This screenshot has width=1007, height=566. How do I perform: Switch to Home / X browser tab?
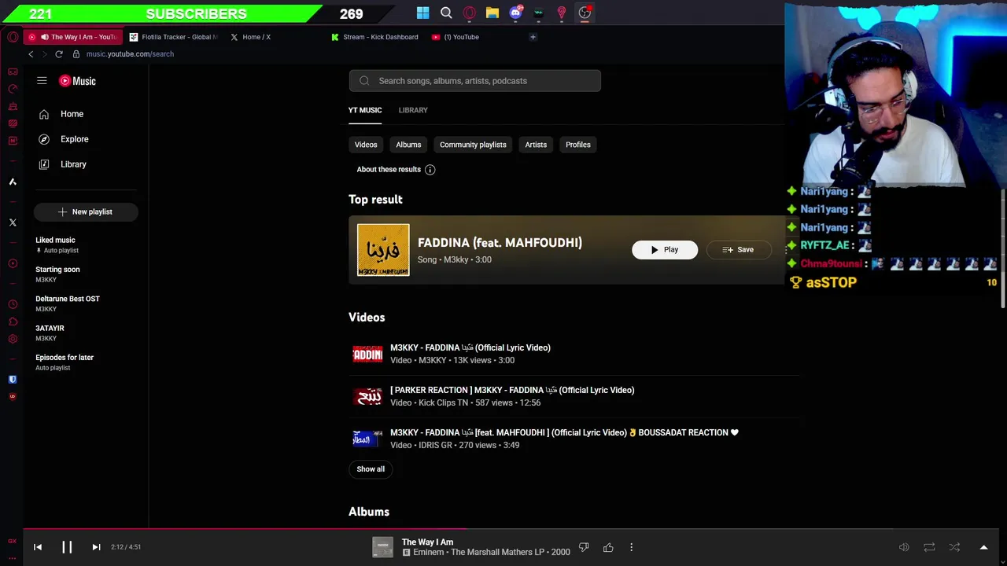pos(256,37)
